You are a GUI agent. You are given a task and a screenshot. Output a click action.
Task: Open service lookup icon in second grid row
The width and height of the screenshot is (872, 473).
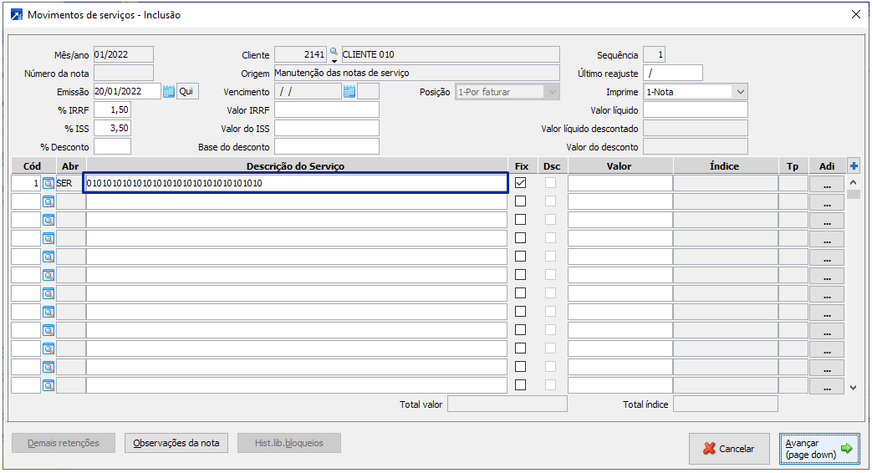pyautogui.click(x=48, y=201)
